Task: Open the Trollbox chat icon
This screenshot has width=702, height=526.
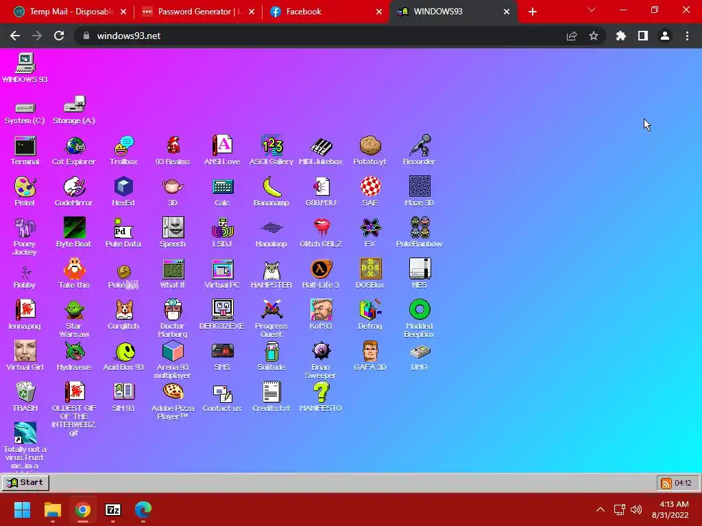Action: tap(123, 150)
